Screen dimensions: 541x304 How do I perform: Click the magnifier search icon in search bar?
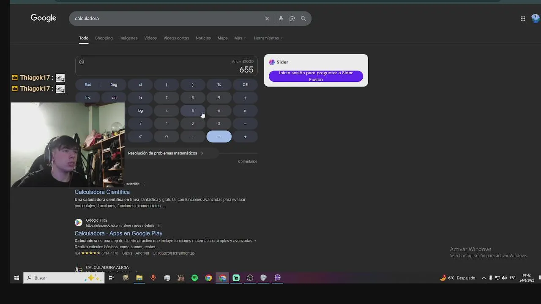pyautogui.click(x=303, y=19)
